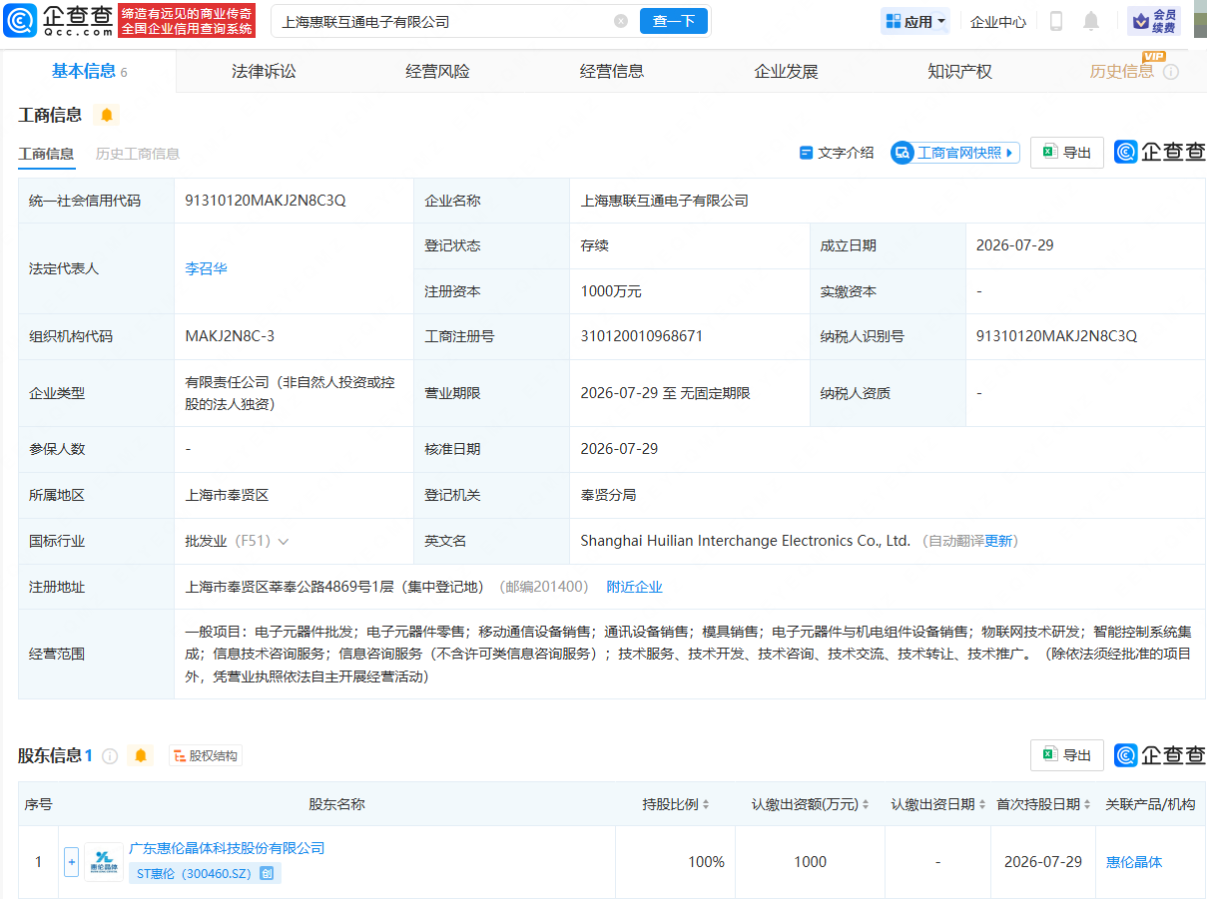The height and width of the screenshot is (899, 1207).
Task: Click the Qcc.com logo at top left
Action: (x=56, y=20)
